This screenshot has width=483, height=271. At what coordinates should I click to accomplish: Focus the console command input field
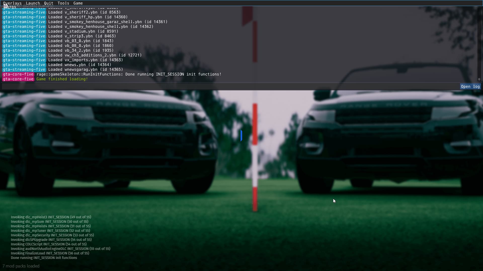point(230,86)
